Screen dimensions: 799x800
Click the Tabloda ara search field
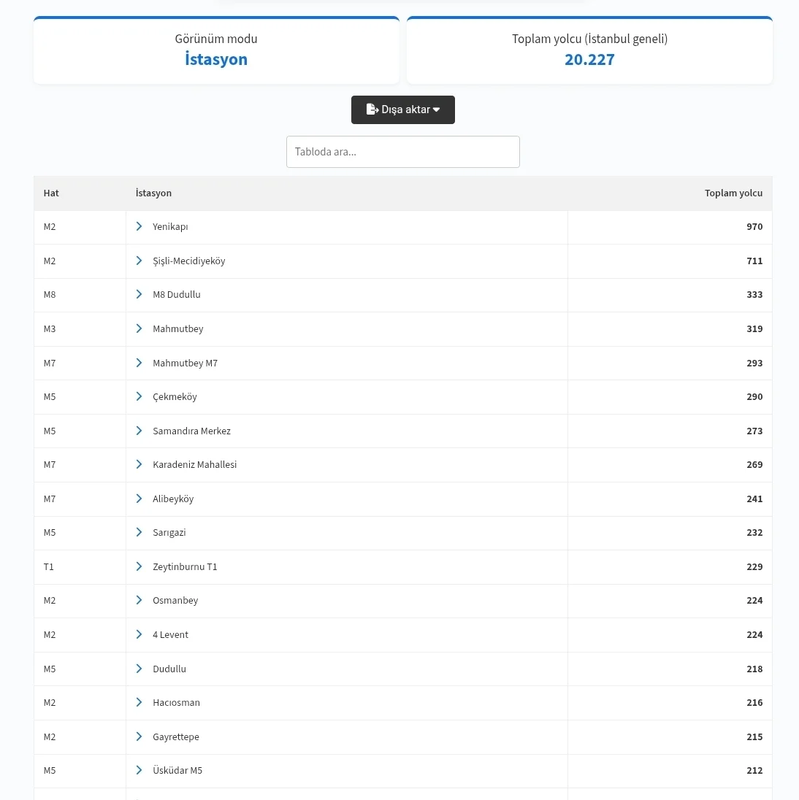pos(402,152)
